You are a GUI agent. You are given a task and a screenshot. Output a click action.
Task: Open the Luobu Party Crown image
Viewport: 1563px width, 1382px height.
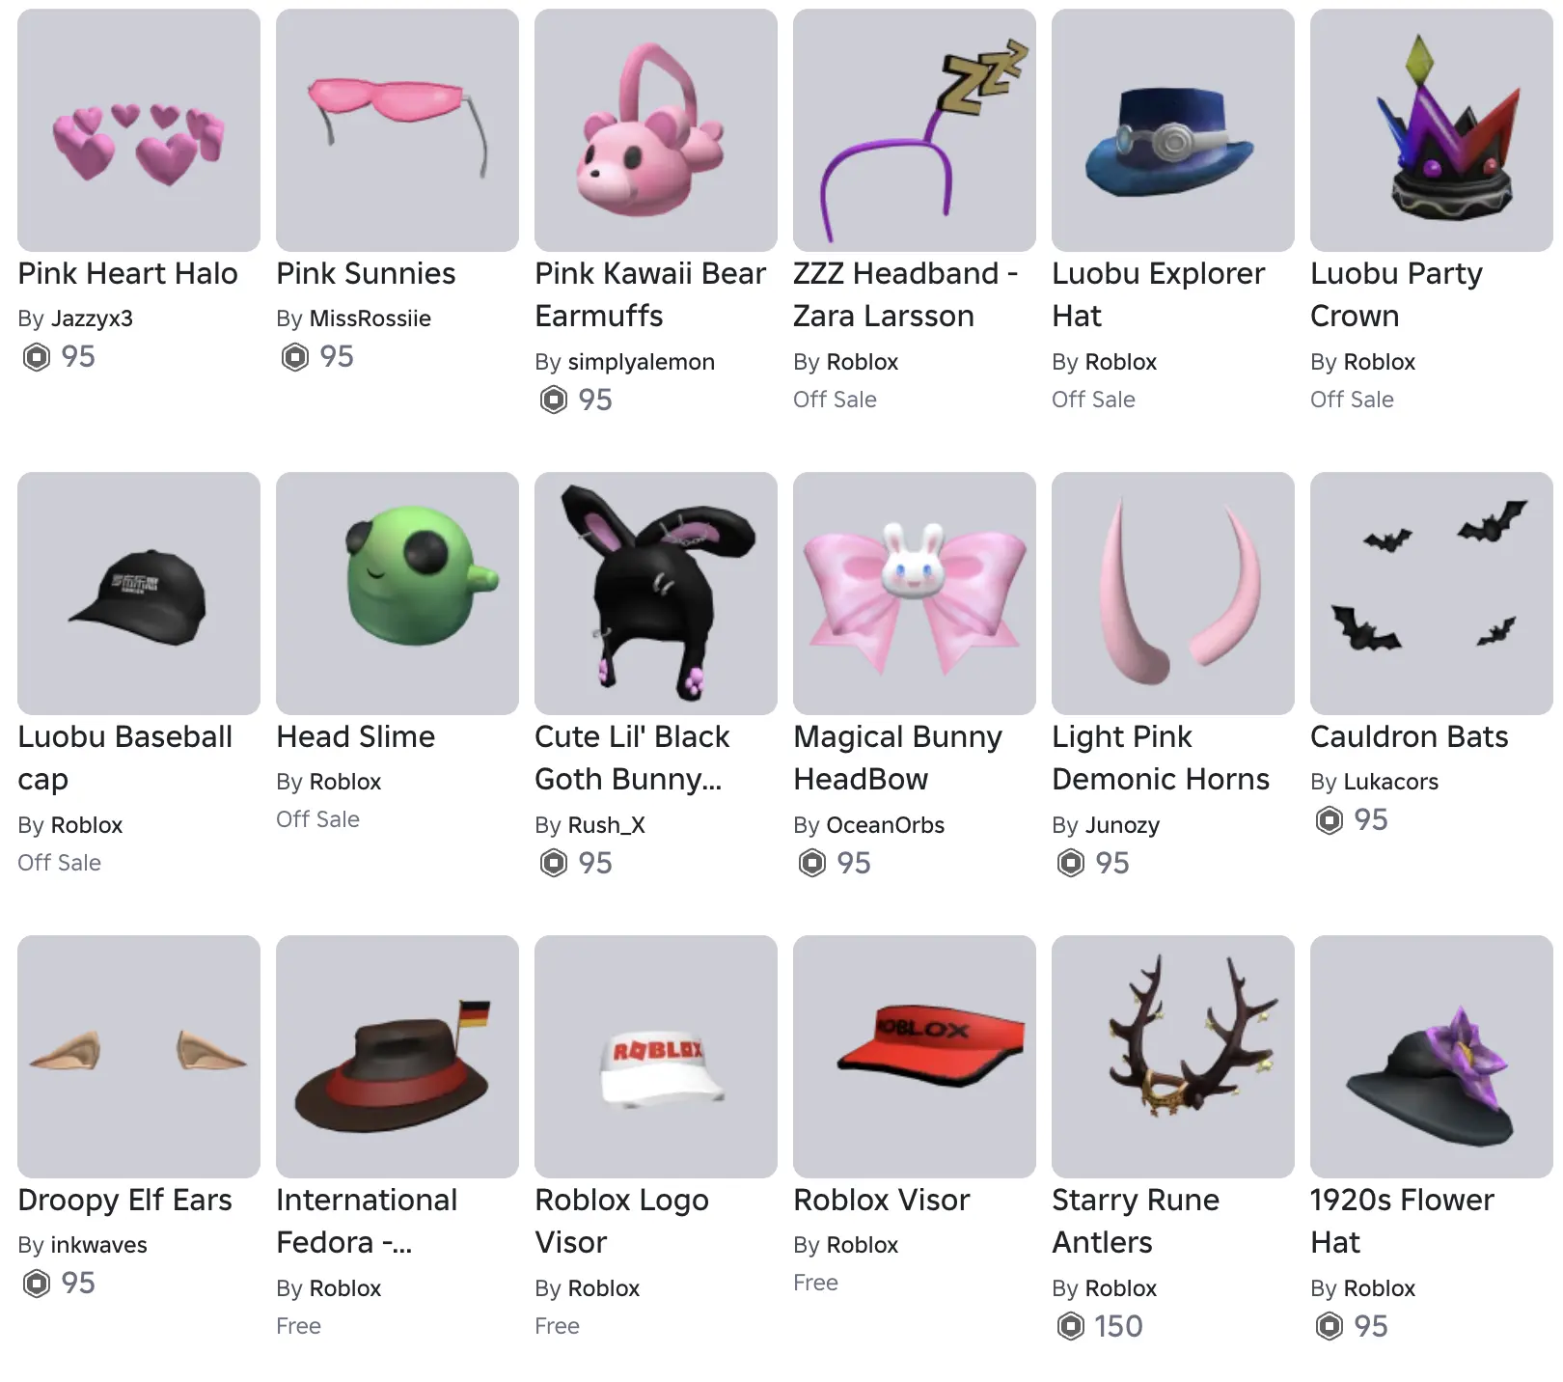(x=1432, y=130)
